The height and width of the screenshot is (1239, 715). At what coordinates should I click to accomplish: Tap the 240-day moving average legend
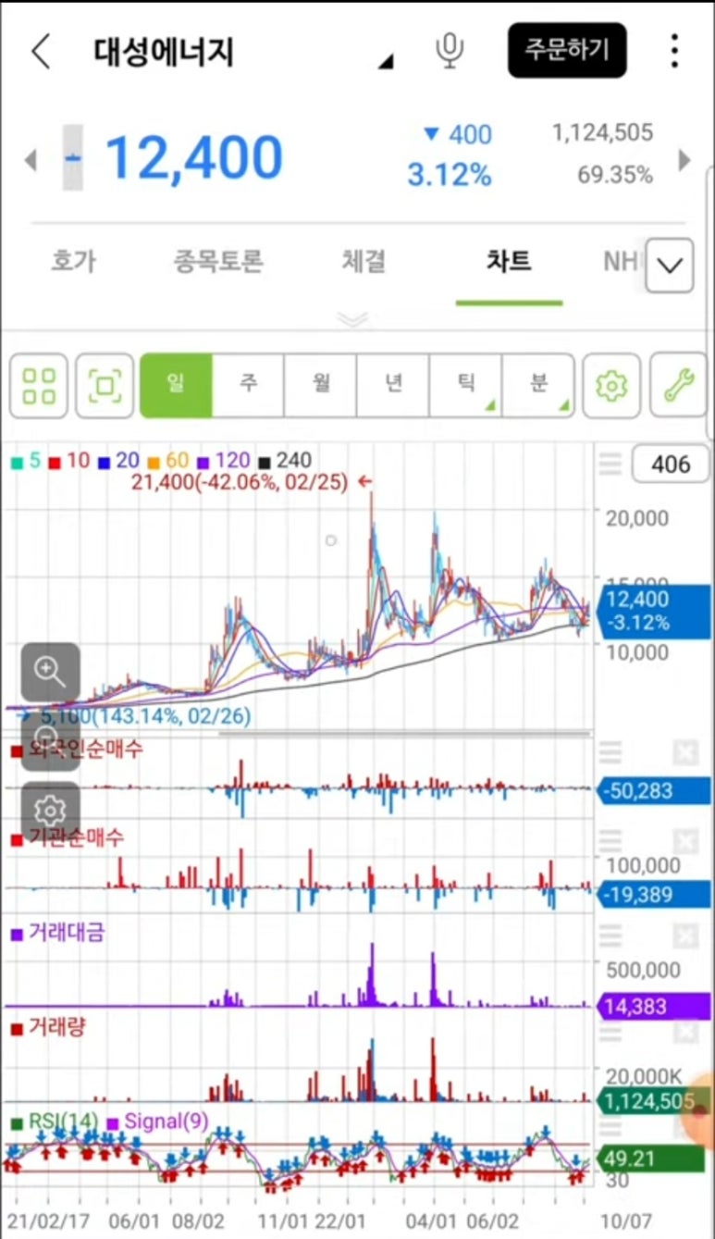pos(285,460)
